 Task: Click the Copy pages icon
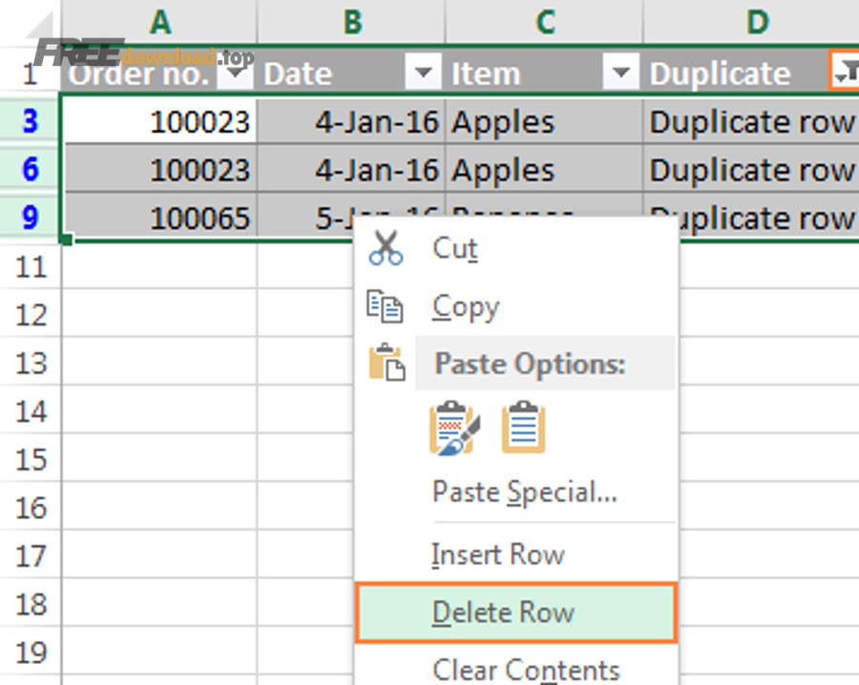click(x=385, y=306)
